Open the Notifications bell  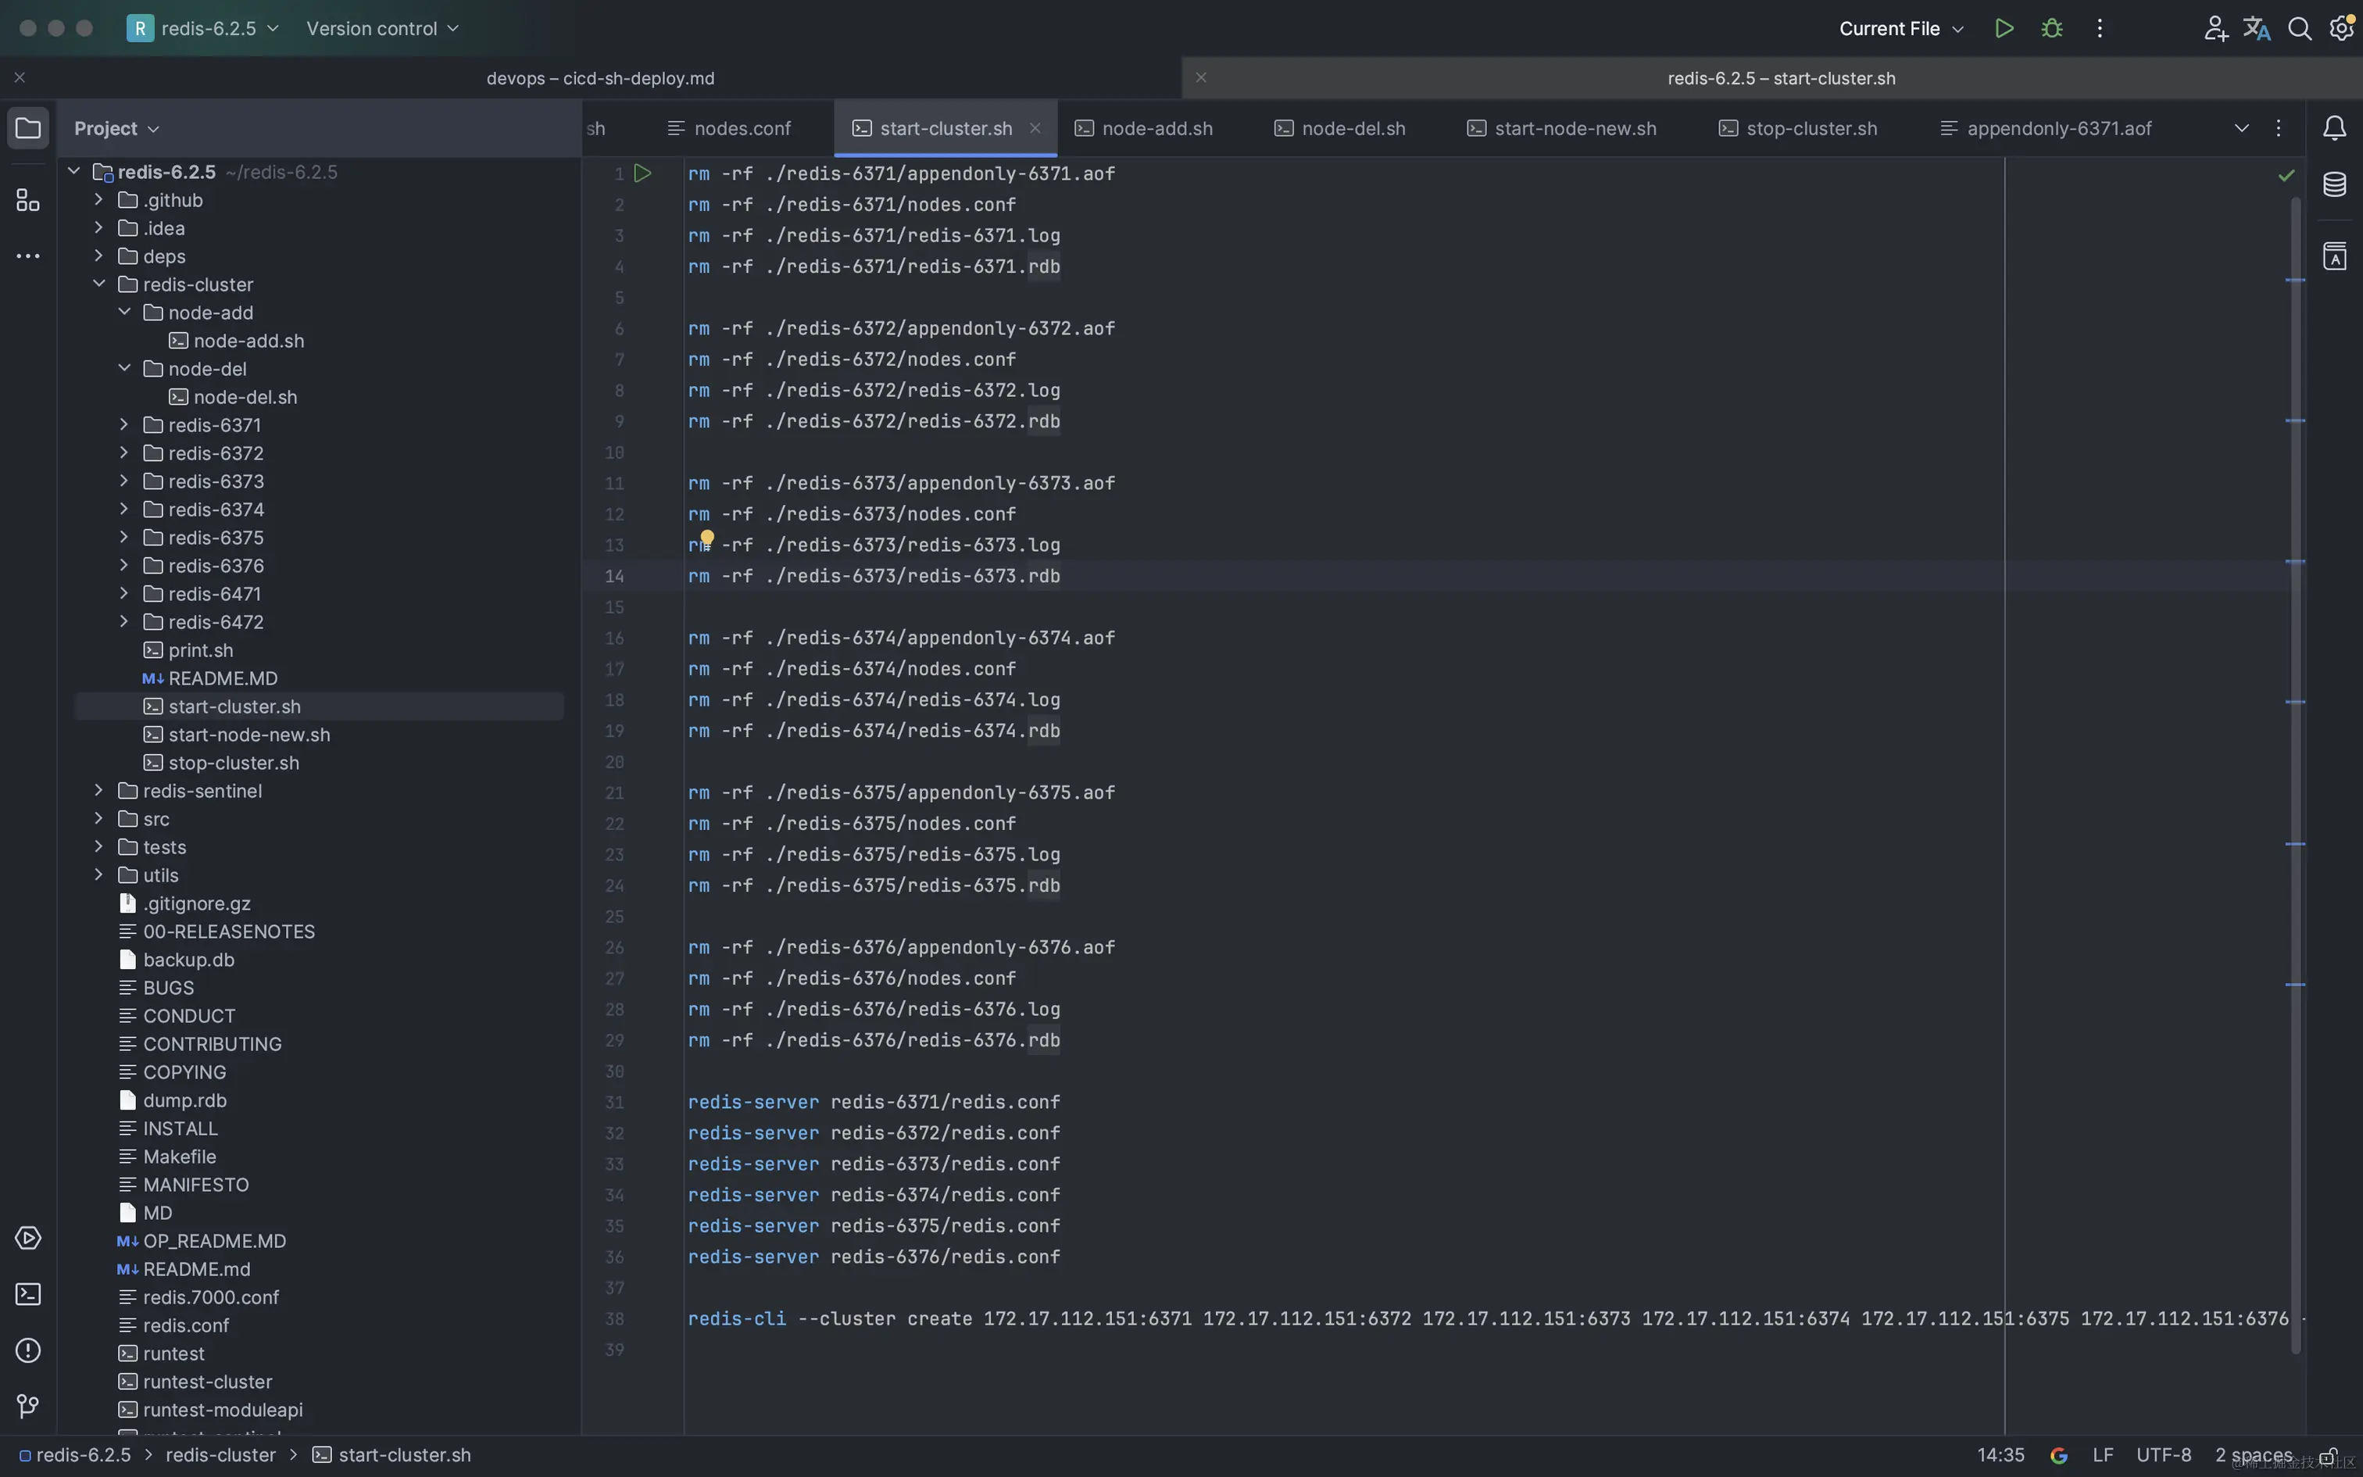(2335, 128)
